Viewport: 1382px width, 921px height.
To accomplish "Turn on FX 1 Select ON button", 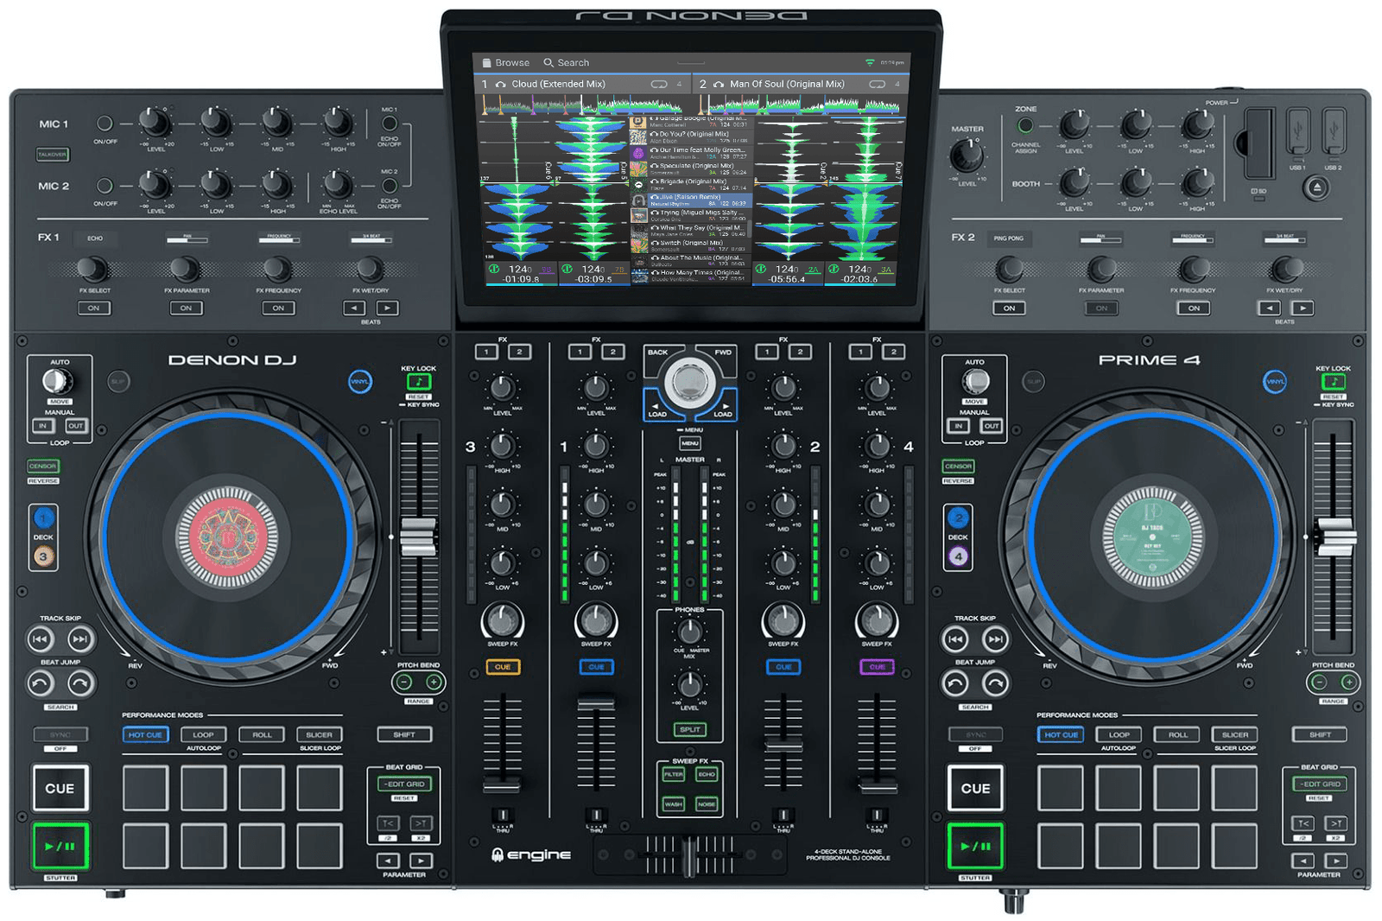I will [x=93, y=308].
